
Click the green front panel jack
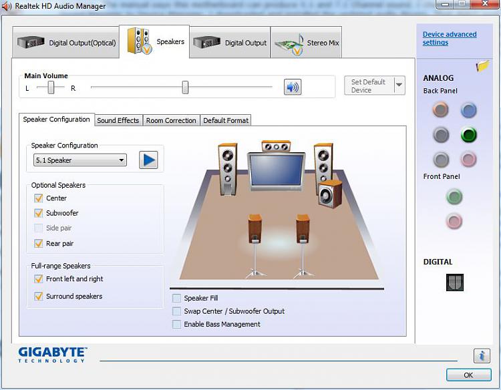tap(454, 196)
